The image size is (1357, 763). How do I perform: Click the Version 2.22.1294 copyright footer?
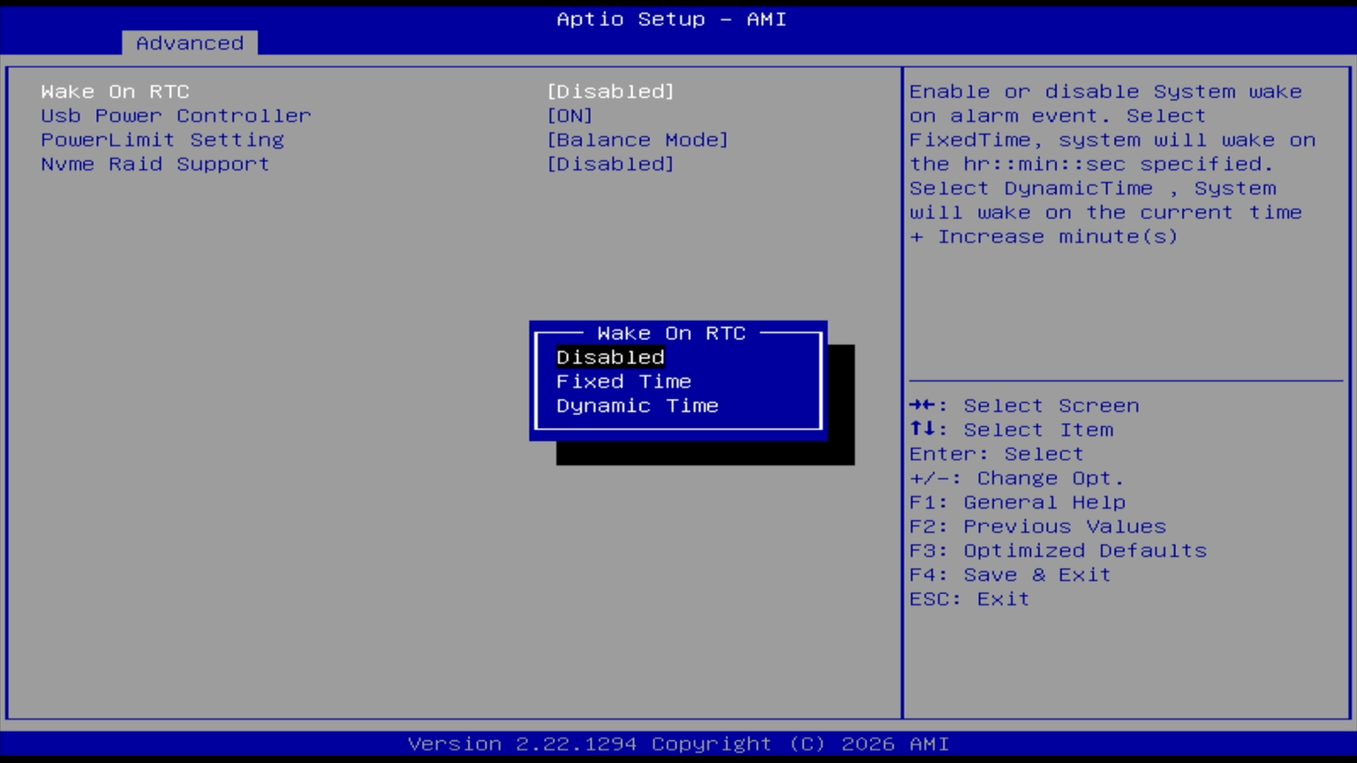(x=678, y=744)
